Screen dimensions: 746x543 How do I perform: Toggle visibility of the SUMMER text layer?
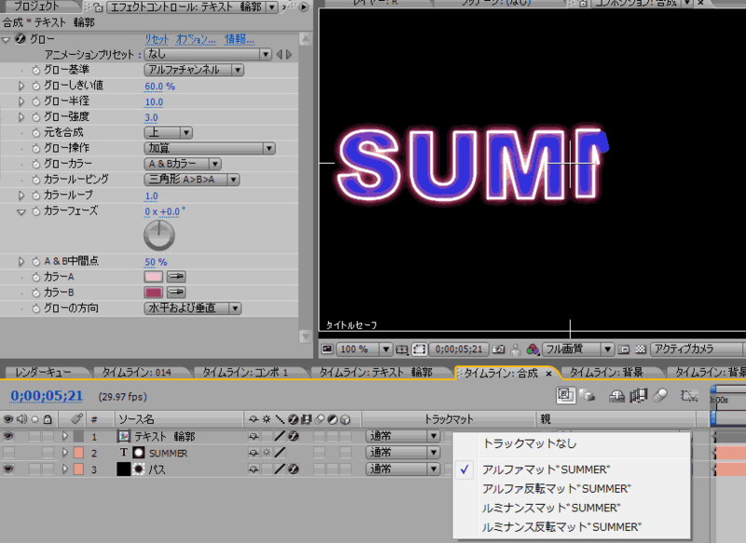7,452
